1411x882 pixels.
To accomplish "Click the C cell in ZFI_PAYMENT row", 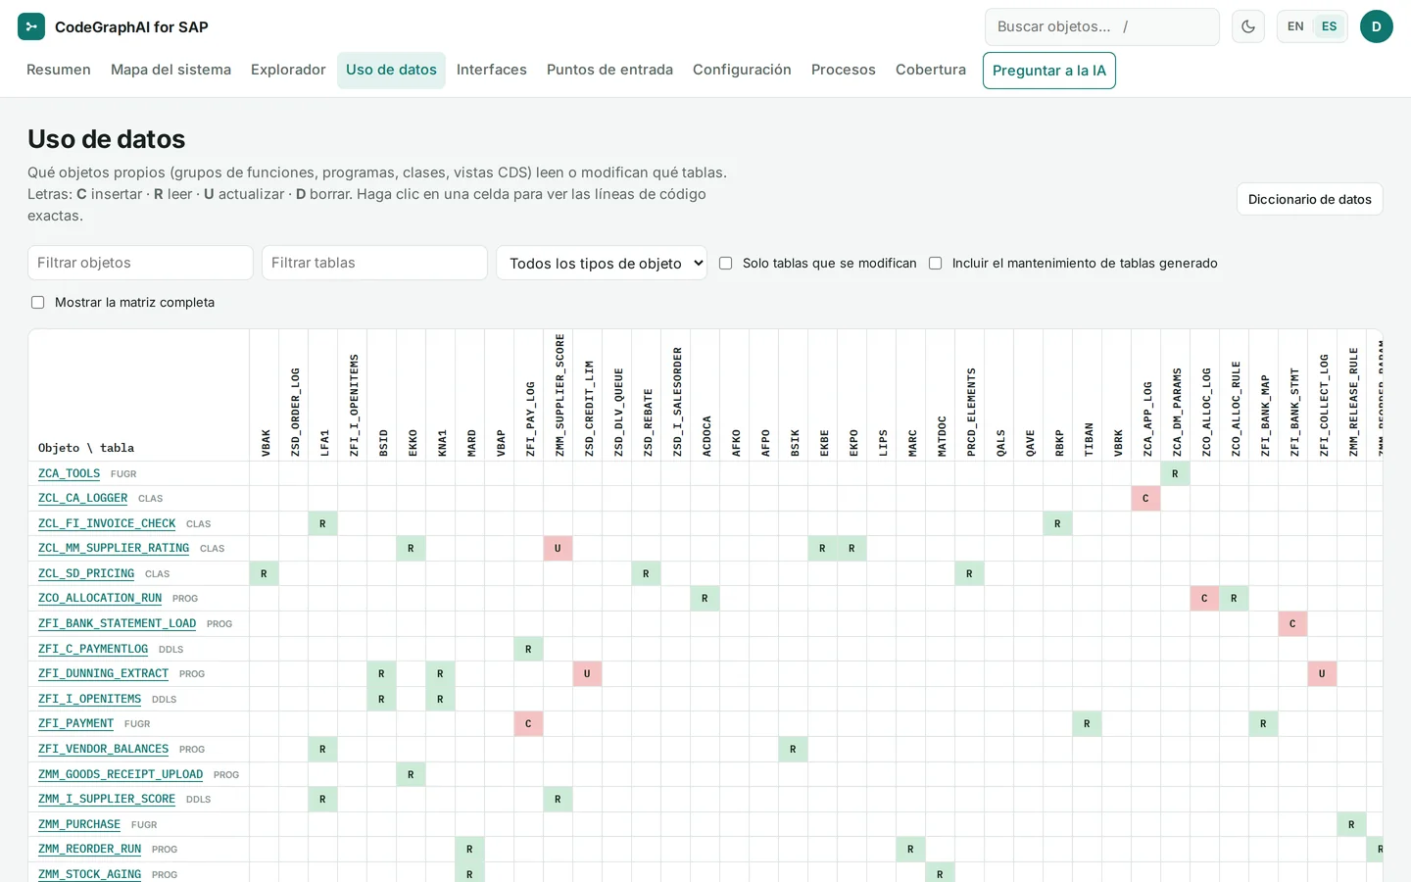I will click(x=528, y=723).
